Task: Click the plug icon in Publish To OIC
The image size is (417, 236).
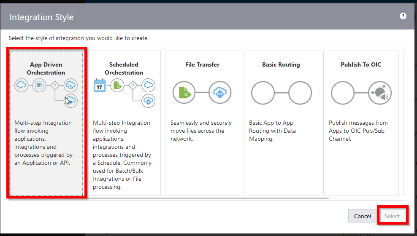Action: [380, 93]
